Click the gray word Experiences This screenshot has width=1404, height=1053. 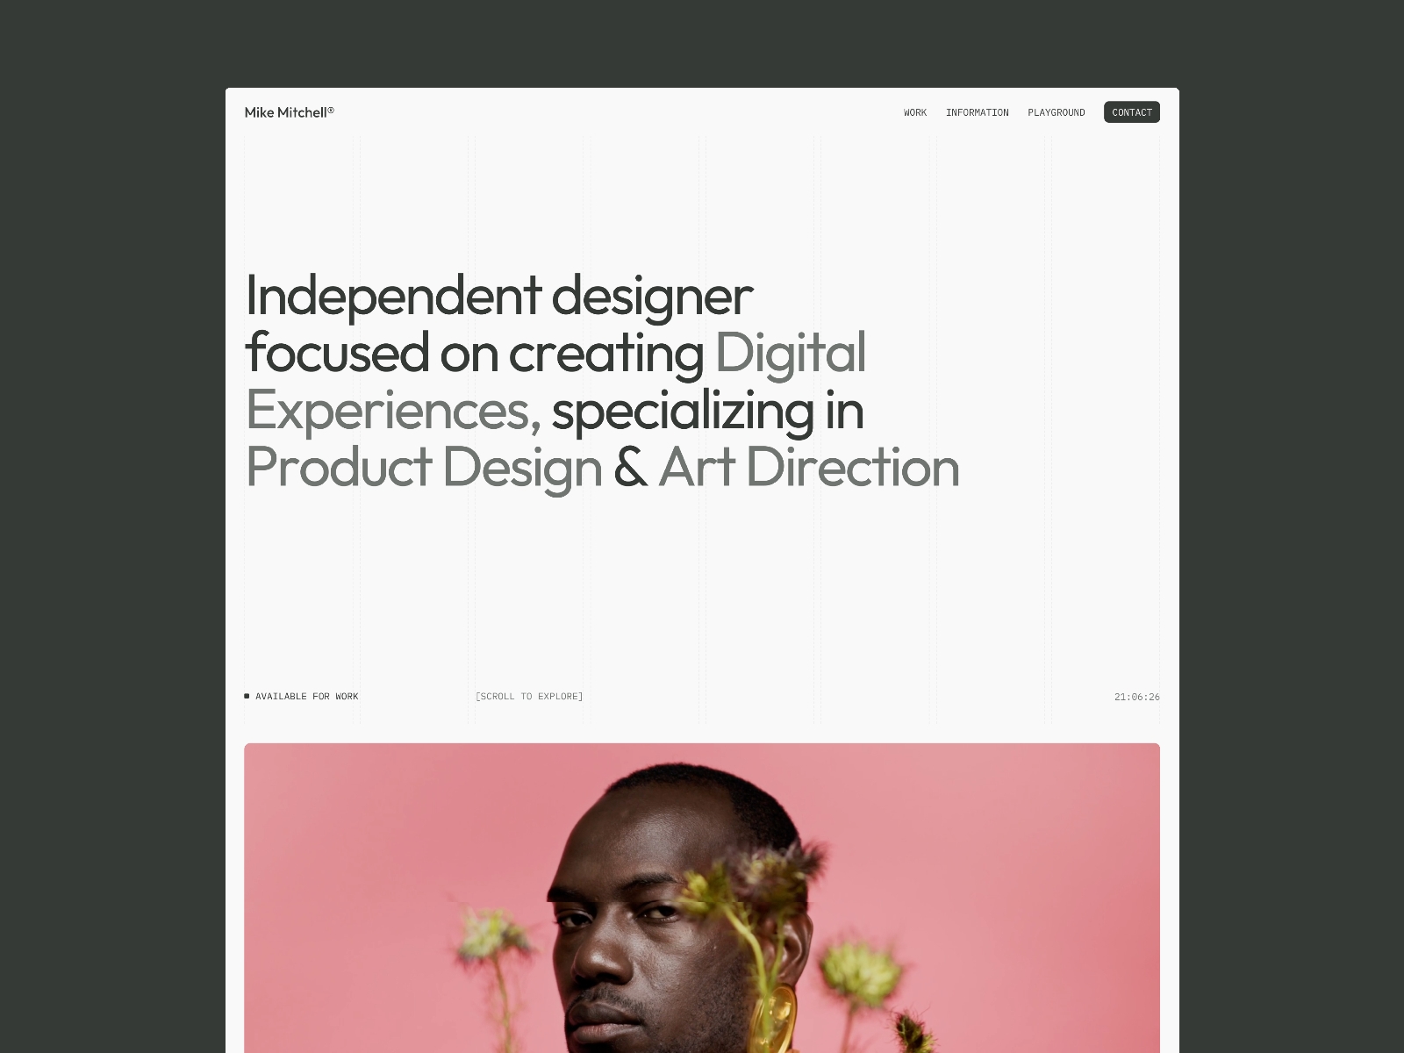click(x=393, y=411)
